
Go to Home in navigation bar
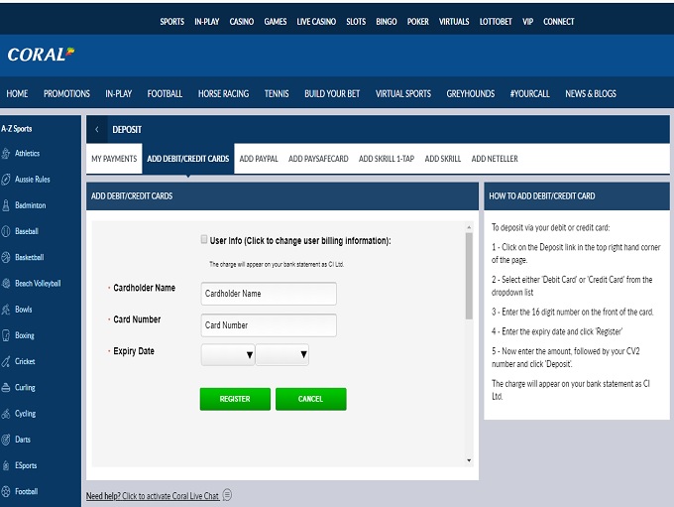coord(17,94)
